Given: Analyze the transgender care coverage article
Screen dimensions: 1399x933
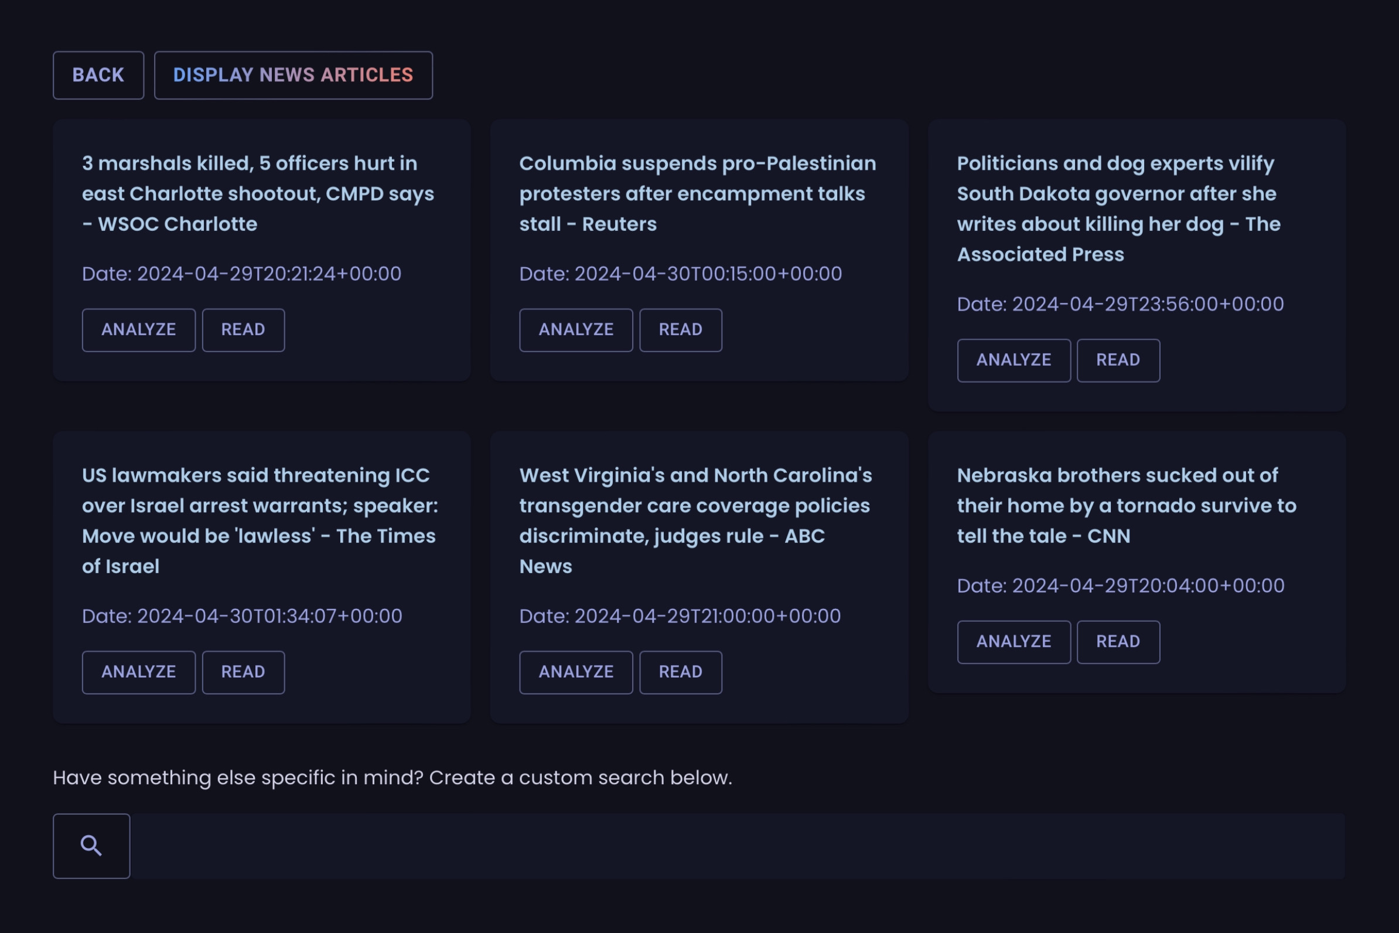Looking at the screenshot, I should [x=575, y=672].
